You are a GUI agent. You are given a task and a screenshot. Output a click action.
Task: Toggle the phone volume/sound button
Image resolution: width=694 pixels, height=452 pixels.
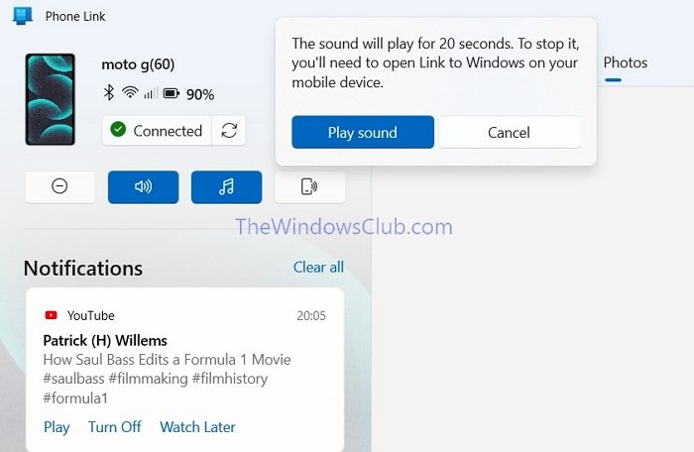(144, 186)
